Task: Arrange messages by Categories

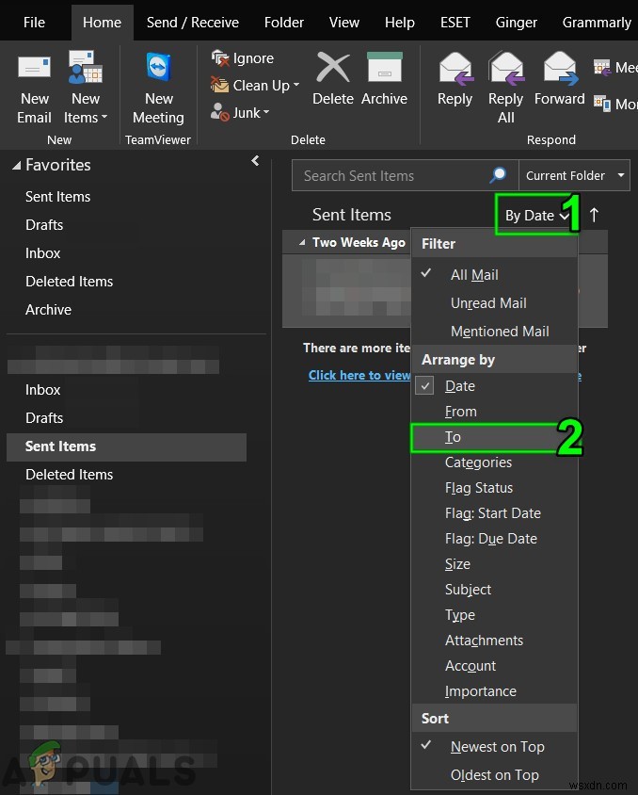Action: (494, 462)
